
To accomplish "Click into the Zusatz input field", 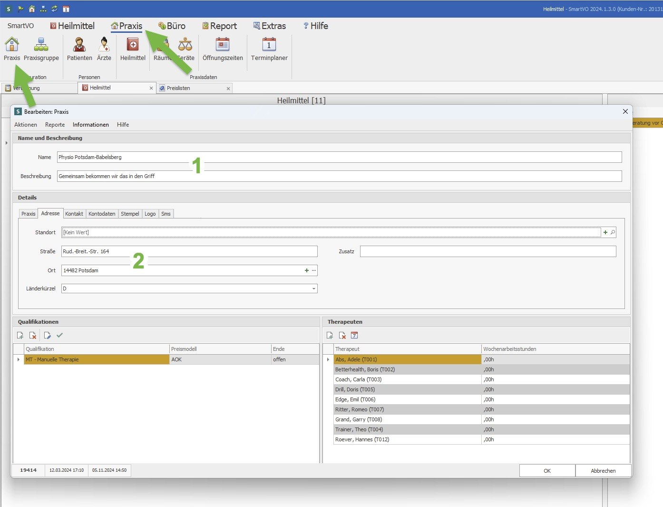I will coord(487,251).
